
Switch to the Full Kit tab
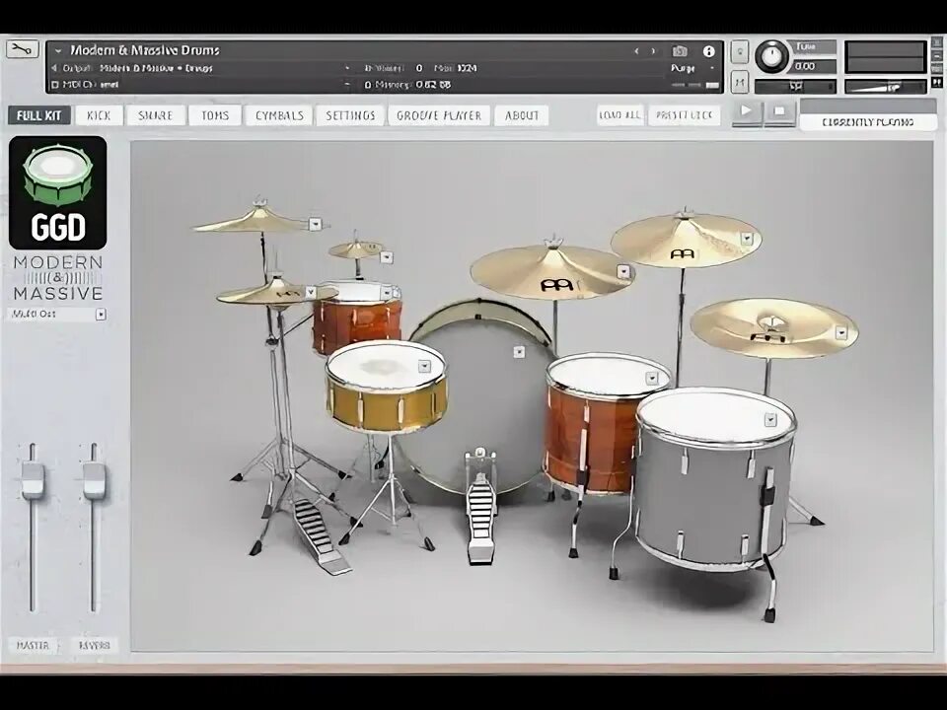click(39, 115)
